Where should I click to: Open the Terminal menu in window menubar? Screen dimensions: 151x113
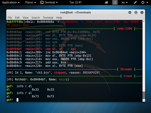tap(48, 18)
